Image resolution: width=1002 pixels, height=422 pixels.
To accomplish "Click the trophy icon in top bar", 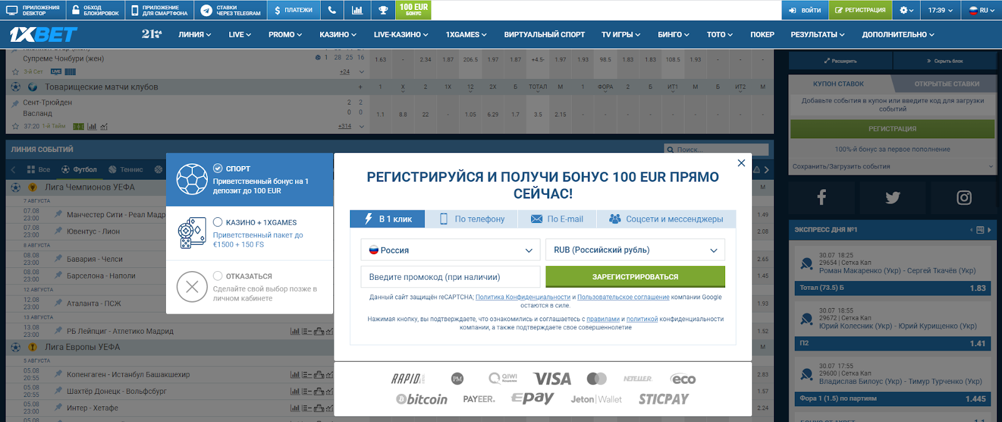I will [383, 10].
